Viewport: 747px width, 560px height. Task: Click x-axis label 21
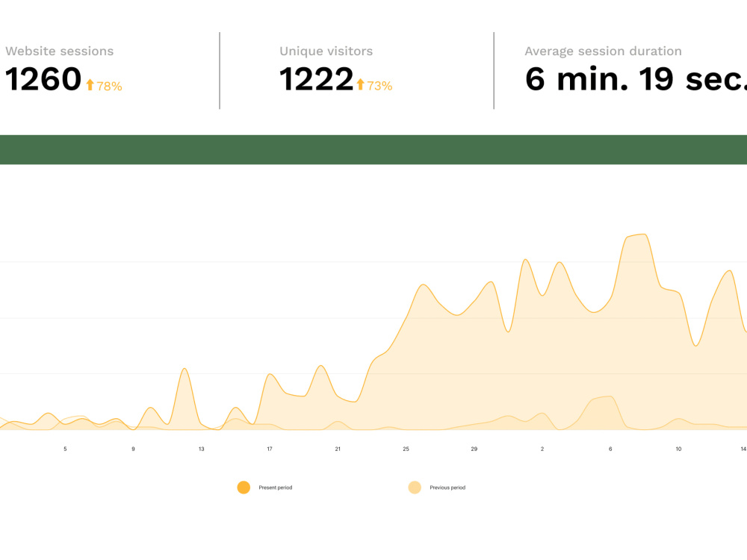click(338, 449)
